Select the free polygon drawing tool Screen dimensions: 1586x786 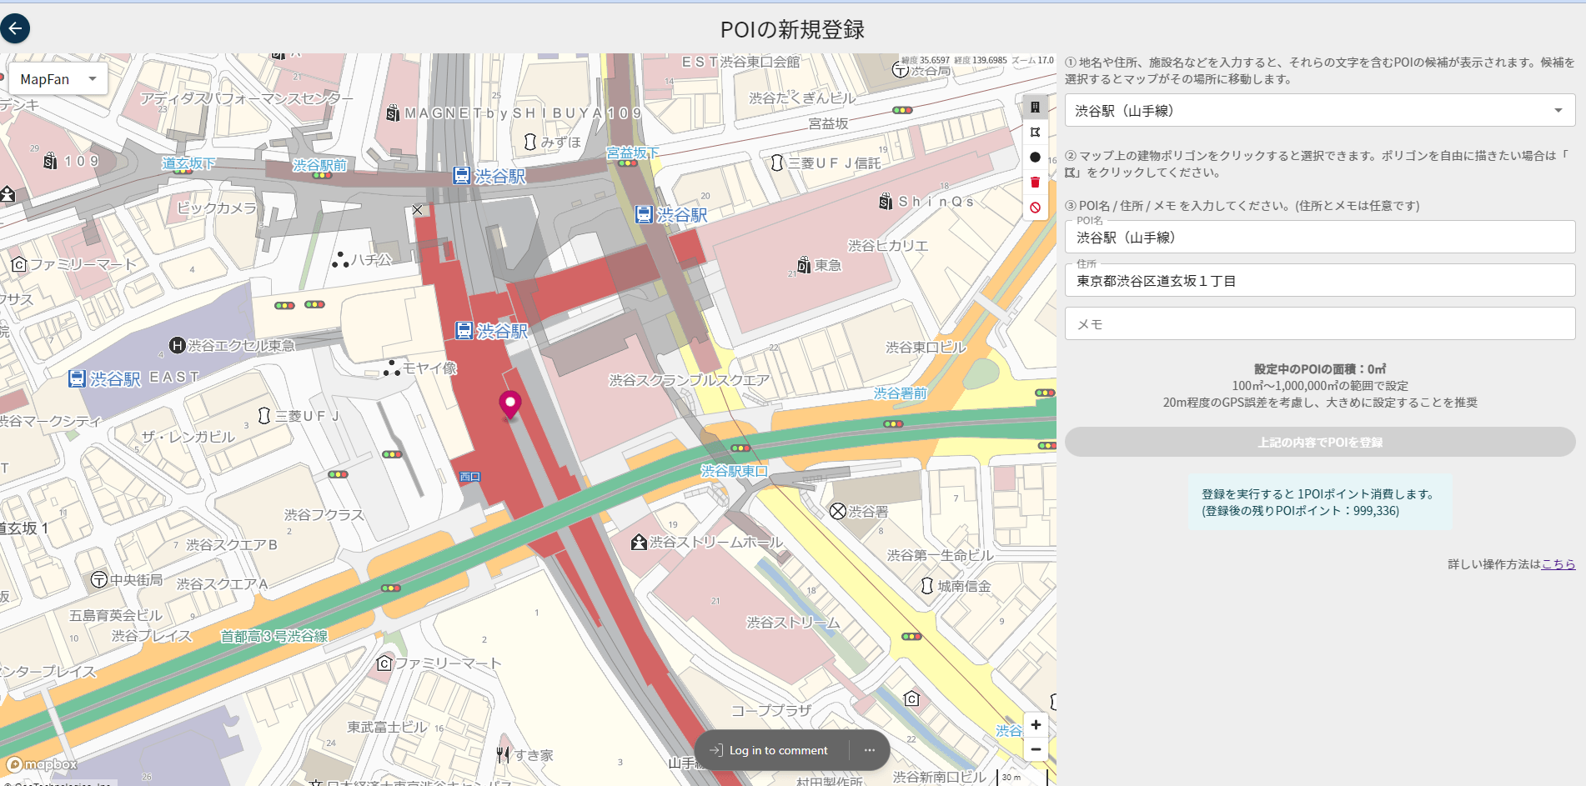click(1035, 132)
